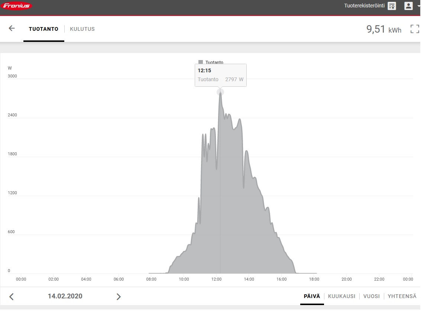Select the YHTEENSÄ period view

(x=402, y=296)
